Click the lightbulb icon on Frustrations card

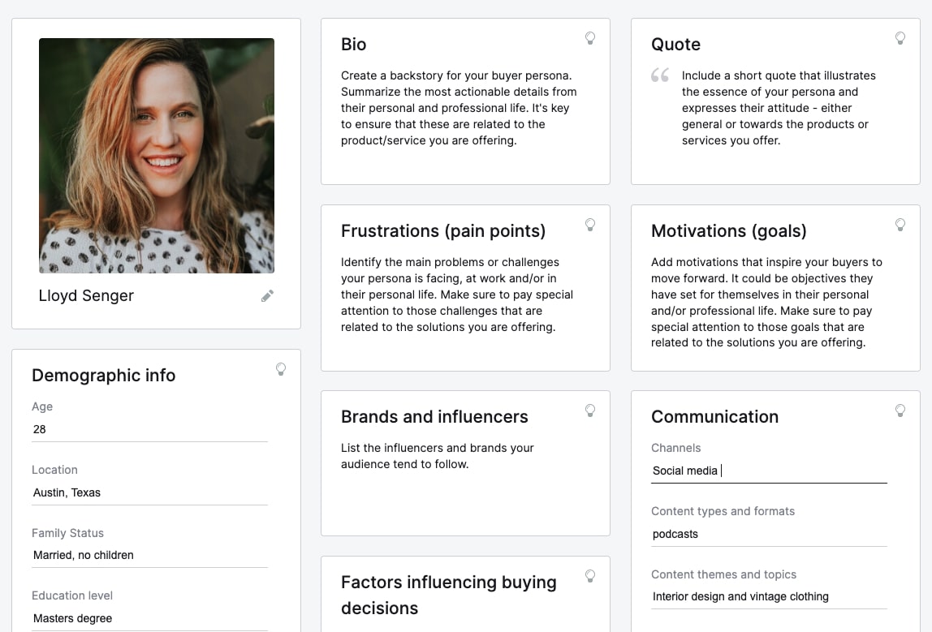[590, 225]
